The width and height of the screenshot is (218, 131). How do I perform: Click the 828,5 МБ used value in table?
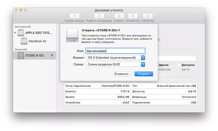click(123, 97)
